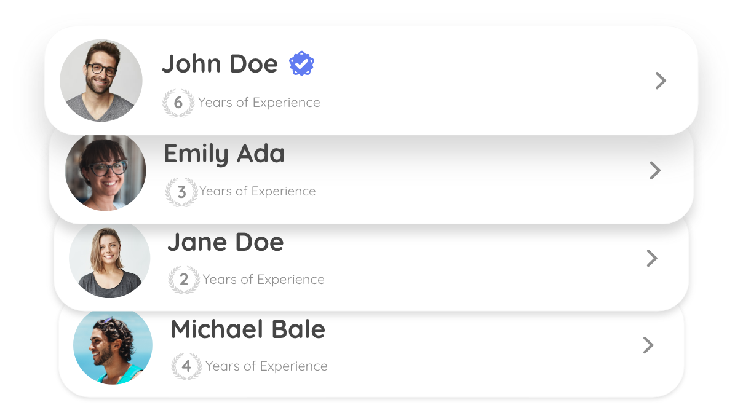The height and width of the screenshot is (405, 743).
Task: Select the Michael Bale name label
Action: click(247, 329)
